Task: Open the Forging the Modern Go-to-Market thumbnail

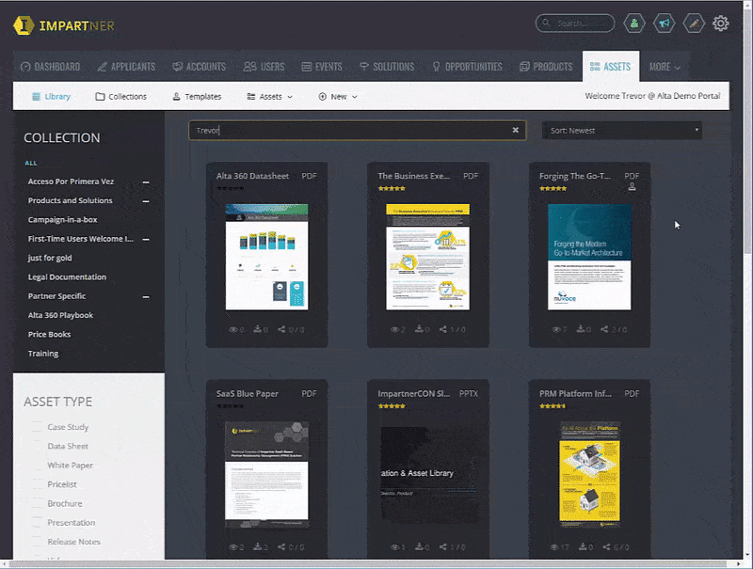Action: (x=590, y=257)
